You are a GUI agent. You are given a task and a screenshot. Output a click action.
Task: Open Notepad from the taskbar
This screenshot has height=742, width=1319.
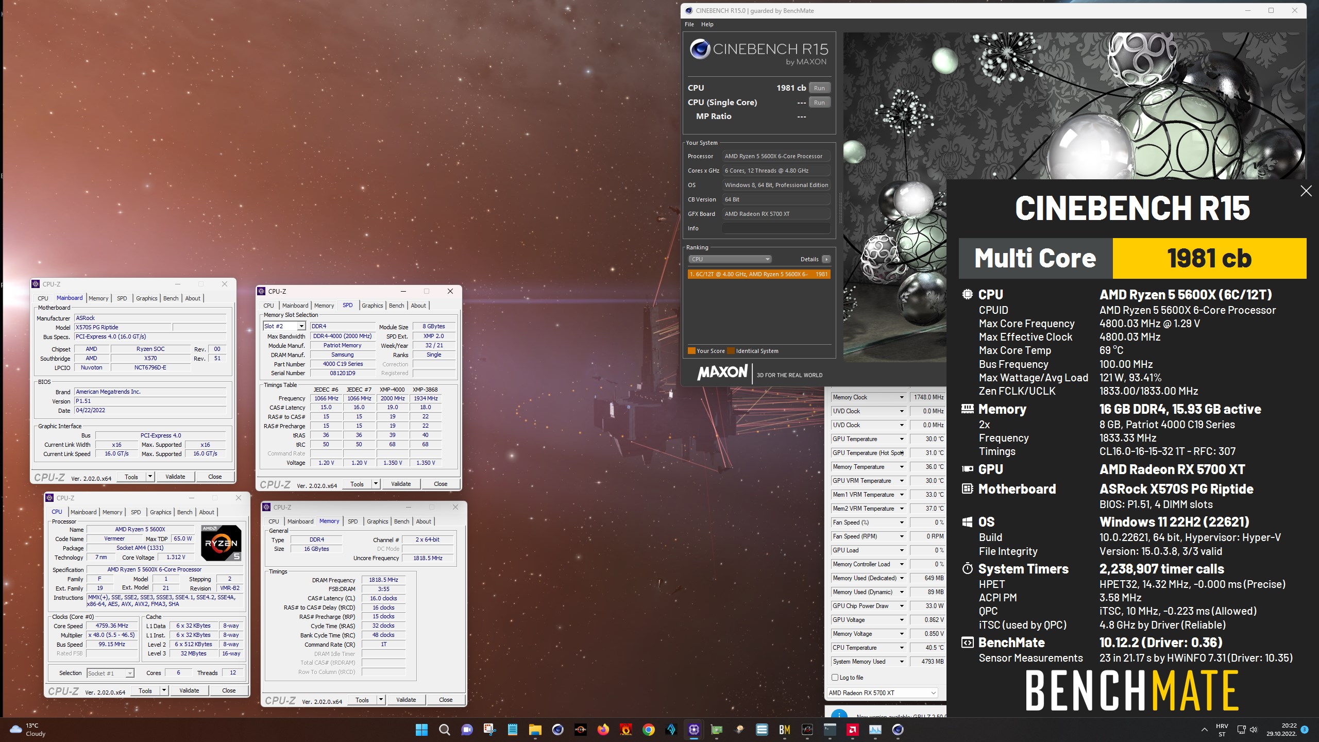pos(512,730)
